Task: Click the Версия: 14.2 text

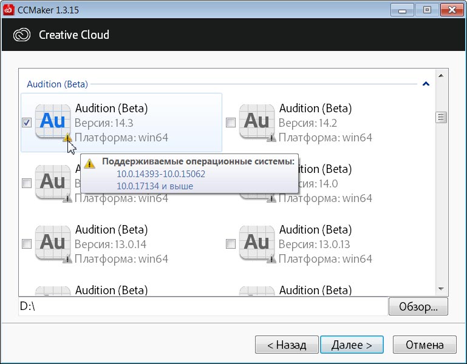Action: tap(308, 123)
